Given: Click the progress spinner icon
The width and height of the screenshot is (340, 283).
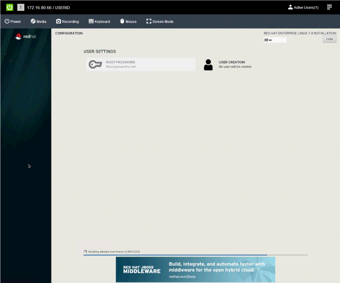Looking at the screenshot, I should click(x=85, y=251).
